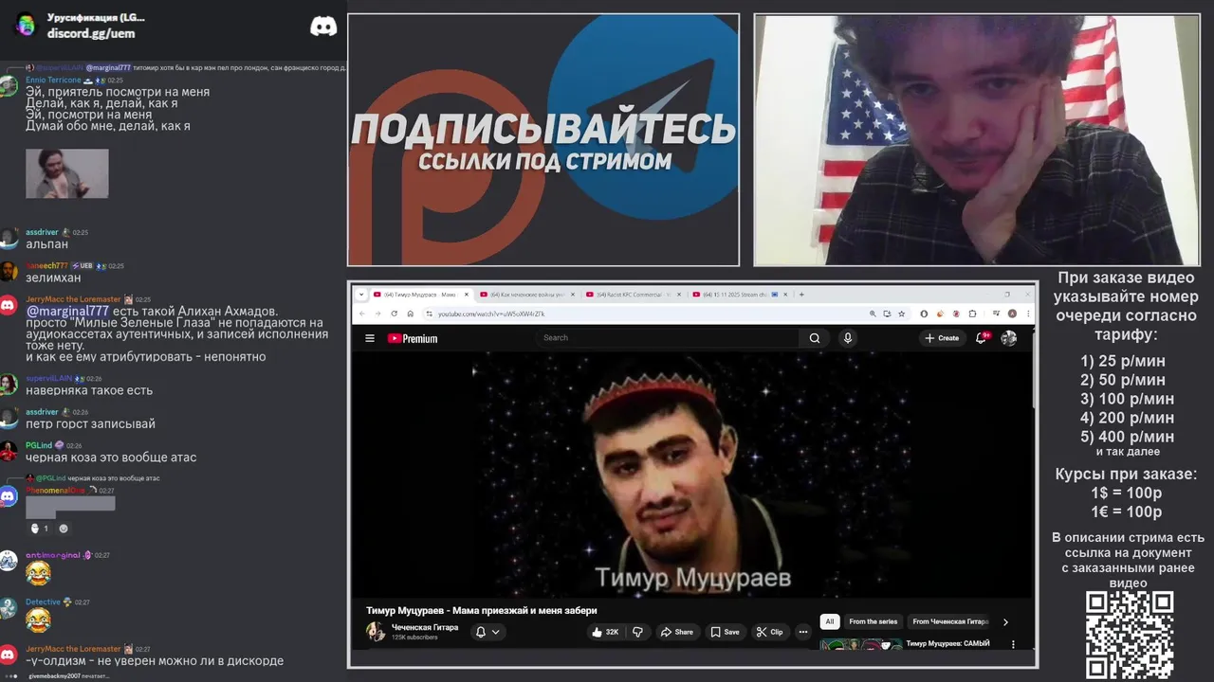Click the QR code image
This screenshot has width=1214, height=682.
coord(1130,636)
